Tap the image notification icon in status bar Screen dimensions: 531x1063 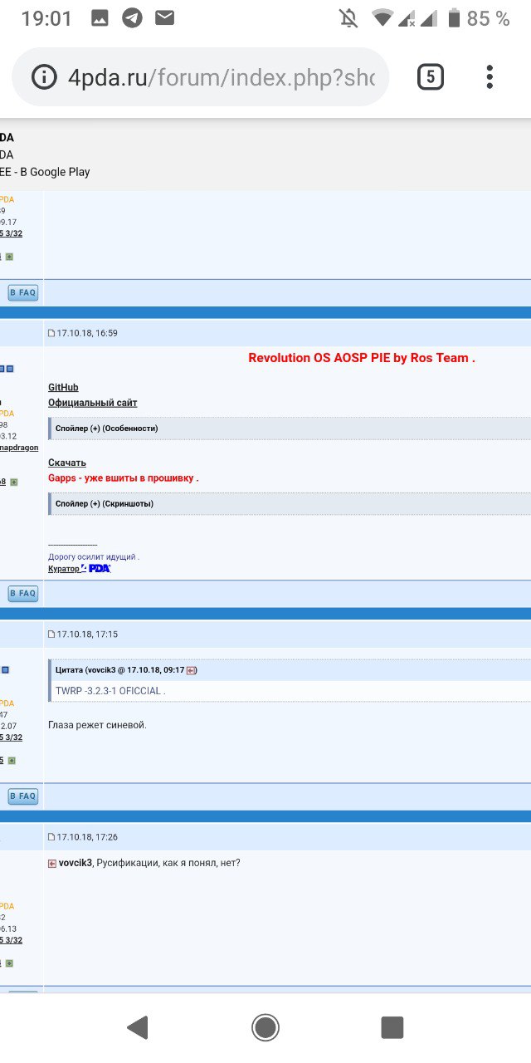(x=100, y=17)
